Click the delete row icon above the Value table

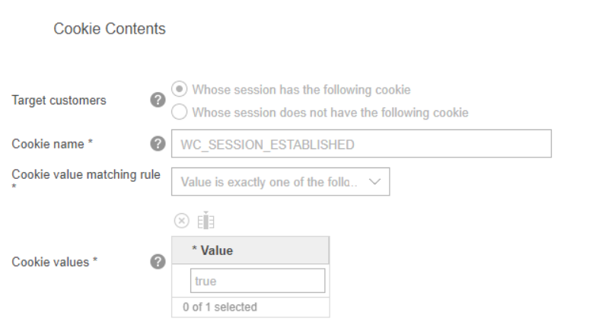pyautogui.click(x=181, y=221)
